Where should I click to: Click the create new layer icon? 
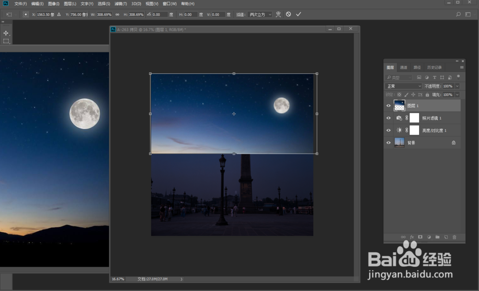point(446,237)
